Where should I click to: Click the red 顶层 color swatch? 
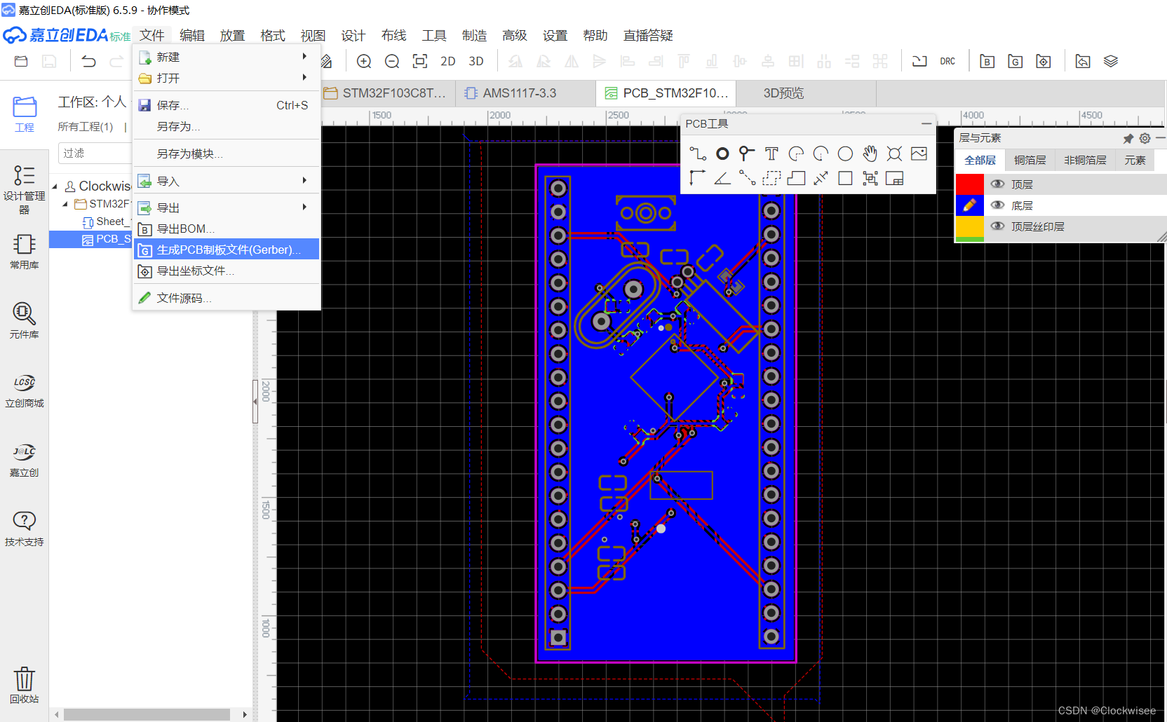(970, 184)
